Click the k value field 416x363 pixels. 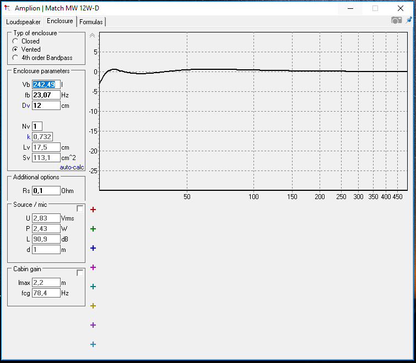point(42,137)
